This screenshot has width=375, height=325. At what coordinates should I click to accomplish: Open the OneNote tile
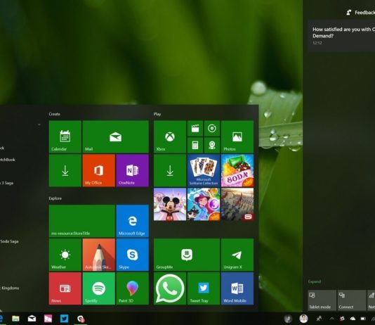(x=132, y=170)
